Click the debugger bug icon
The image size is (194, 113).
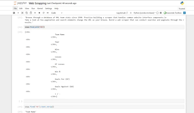[x=131, y=13]
